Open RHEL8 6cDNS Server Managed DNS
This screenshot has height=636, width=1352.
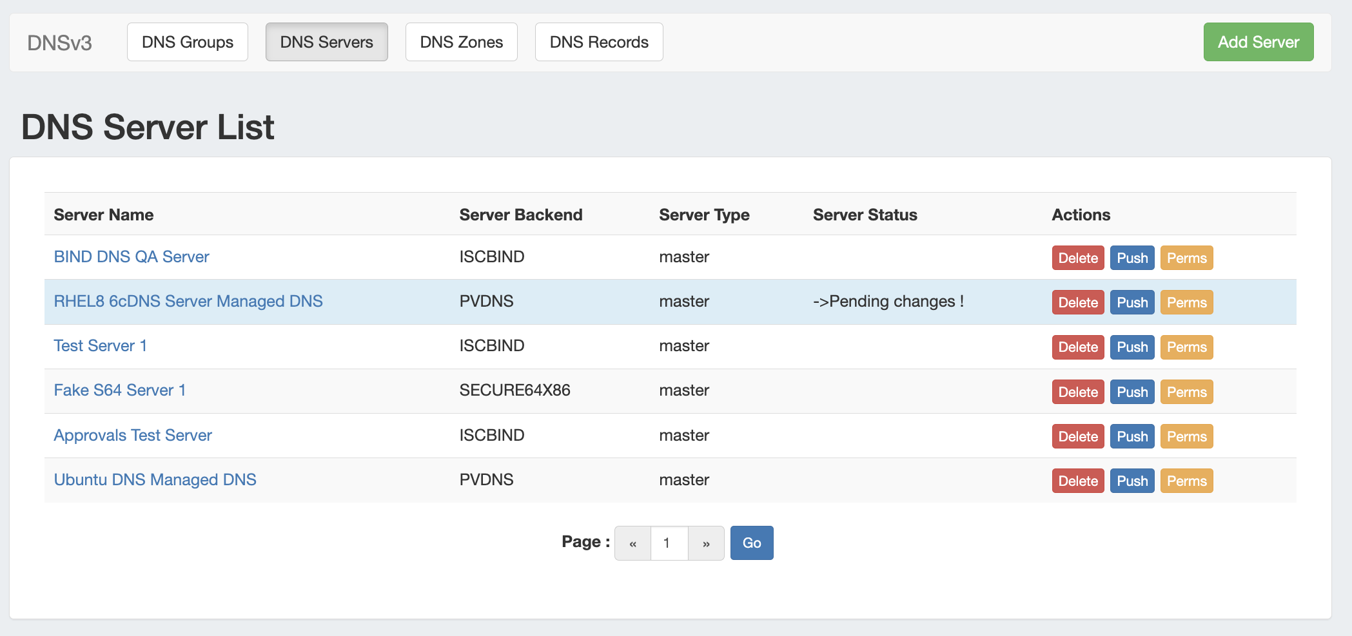pos(188,301)
